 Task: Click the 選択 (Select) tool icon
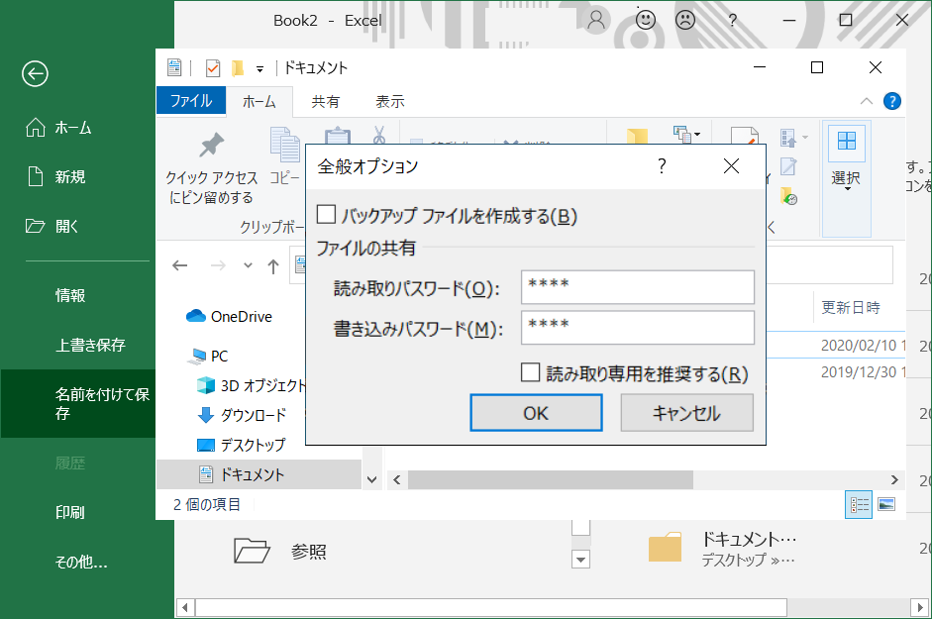[845, 144]
